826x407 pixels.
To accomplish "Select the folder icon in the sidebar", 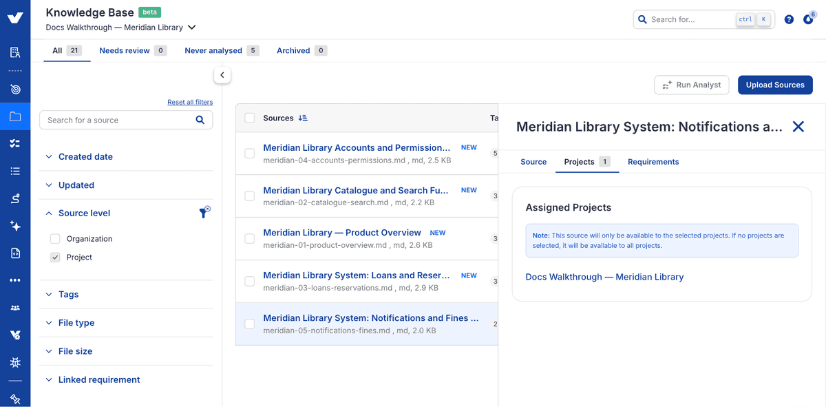I will (x=15, y=116).
